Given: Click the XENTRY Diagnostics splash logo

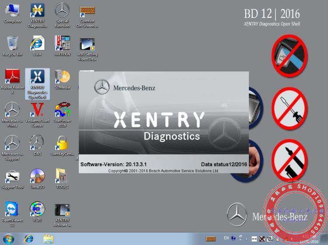Looking at the screenshot, I should pos(159,126).
